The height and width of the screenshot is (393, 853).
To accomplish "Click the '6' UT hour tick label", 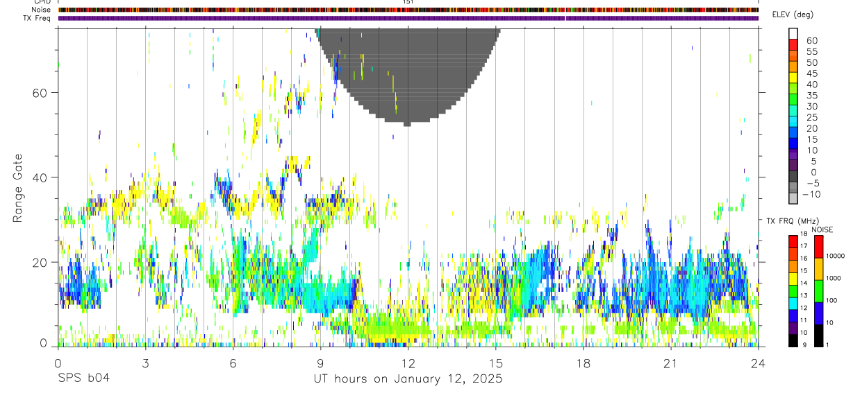I will click(x=233, y=363).
